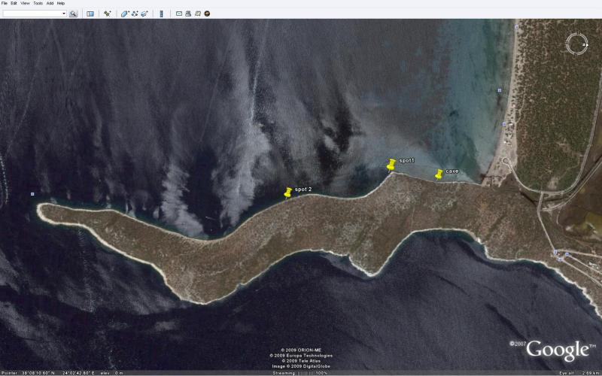Open the Add menu
Screen dimensions: 602x376
50,3
